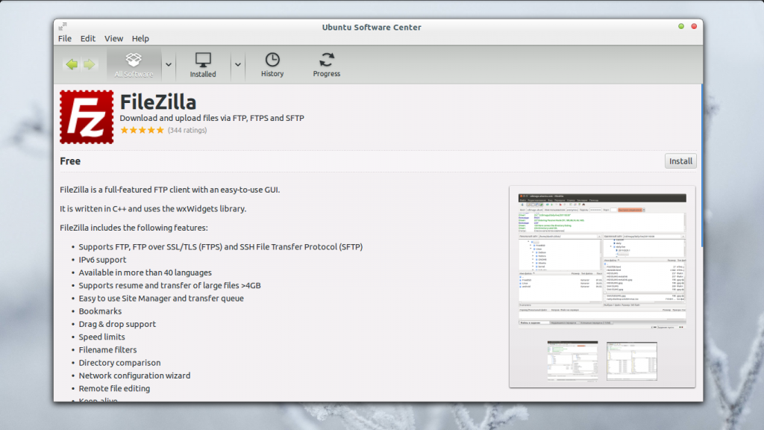764x430 pixels.
Task: Click the resize arrows in title bar corner
Action: (x=63, y=27)
